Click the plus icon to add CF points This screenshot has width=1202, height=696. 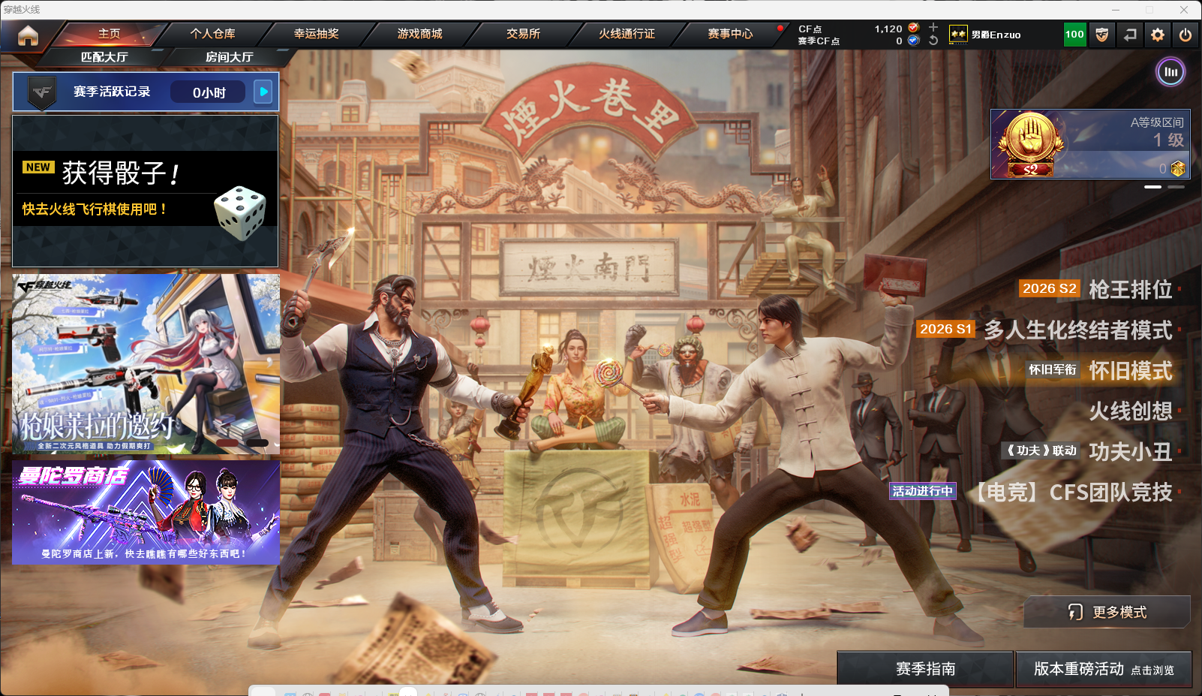click(933, 28)
